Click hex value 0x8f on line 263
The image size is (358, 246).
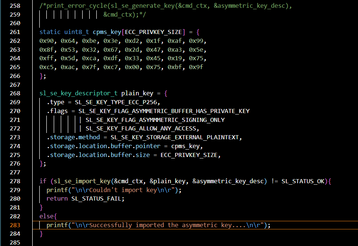pos(47,49)
